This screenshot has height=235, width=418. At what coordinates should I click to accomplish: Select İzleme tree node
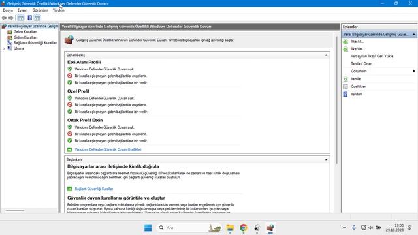[19, 48]
